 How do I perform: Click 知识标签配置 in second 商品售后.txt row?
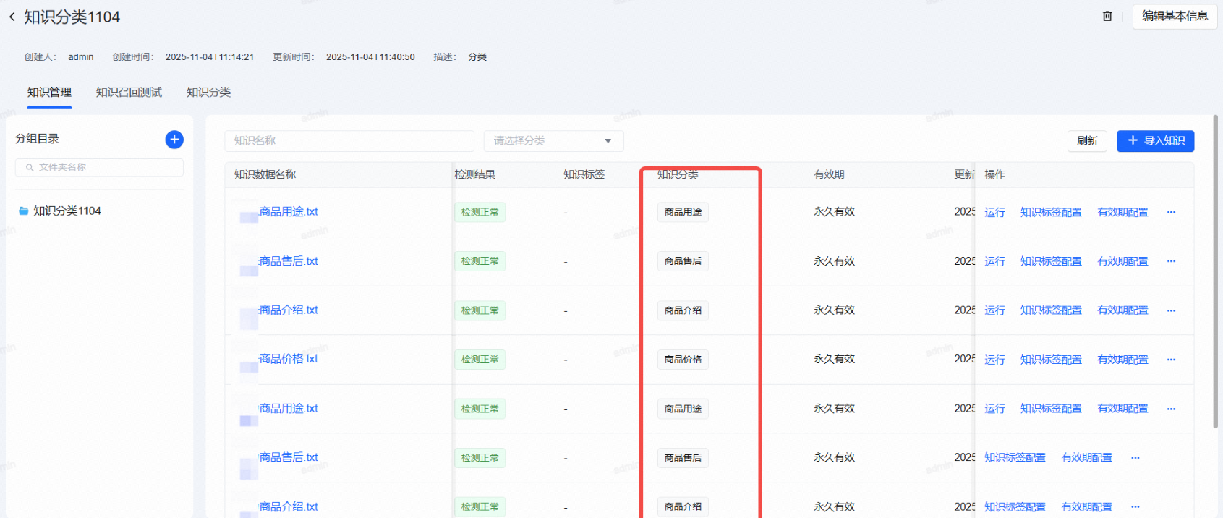[1015, 458]
